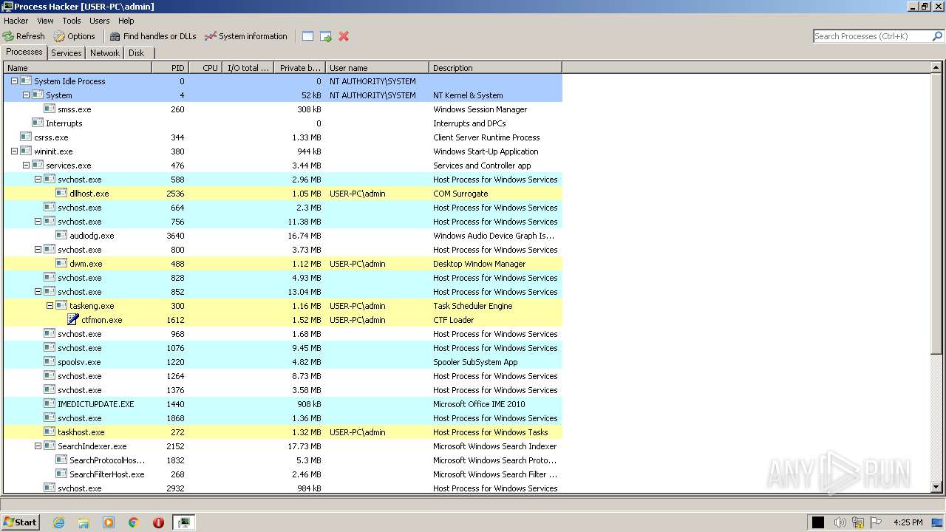Sort by the User name column
This screenshot has width=946, height=532.
pyautogui.click(x=377, y=68)
